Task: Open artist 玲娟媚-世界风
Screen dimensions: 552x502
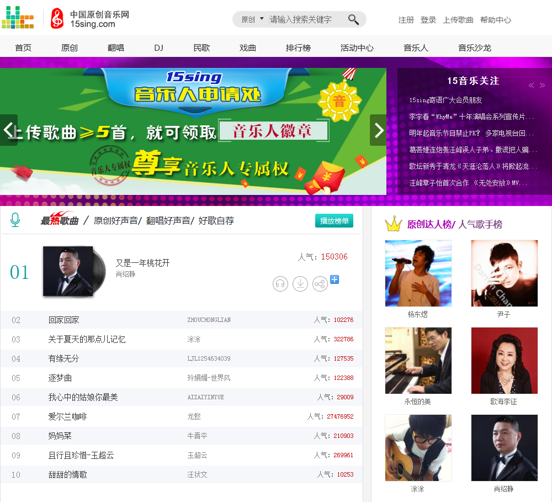Action: click(209, 378)
